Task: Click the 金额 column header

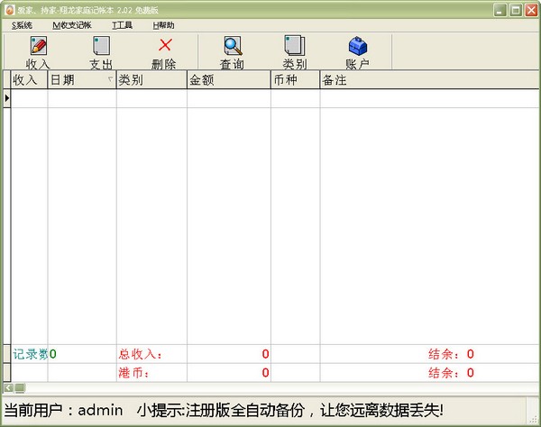Action: 229,80
